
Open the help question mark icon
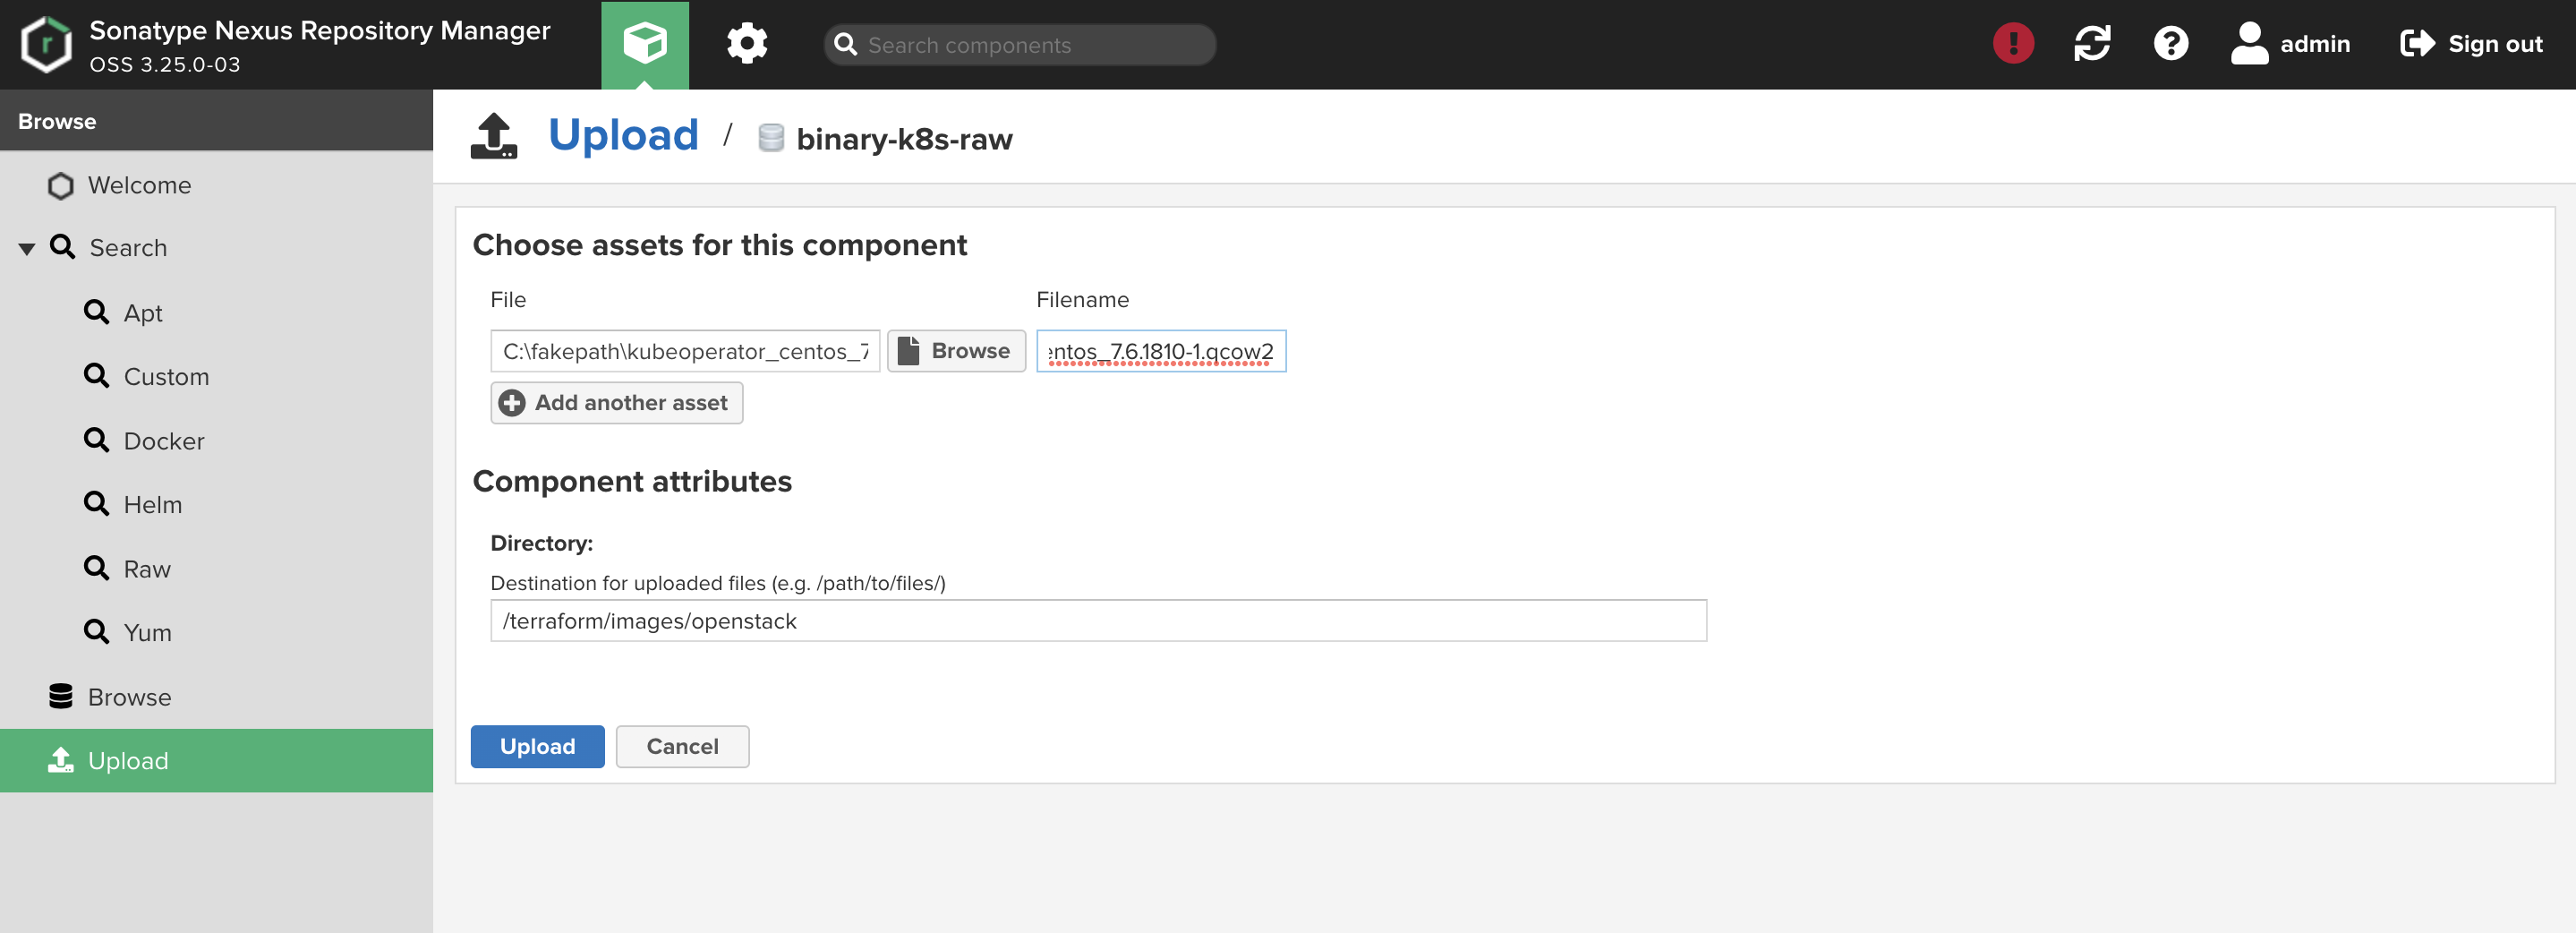click(2171, 44)
